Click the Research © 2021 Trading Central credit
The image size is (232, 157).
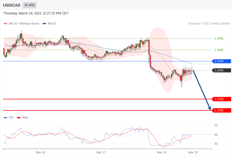point(209,23)
